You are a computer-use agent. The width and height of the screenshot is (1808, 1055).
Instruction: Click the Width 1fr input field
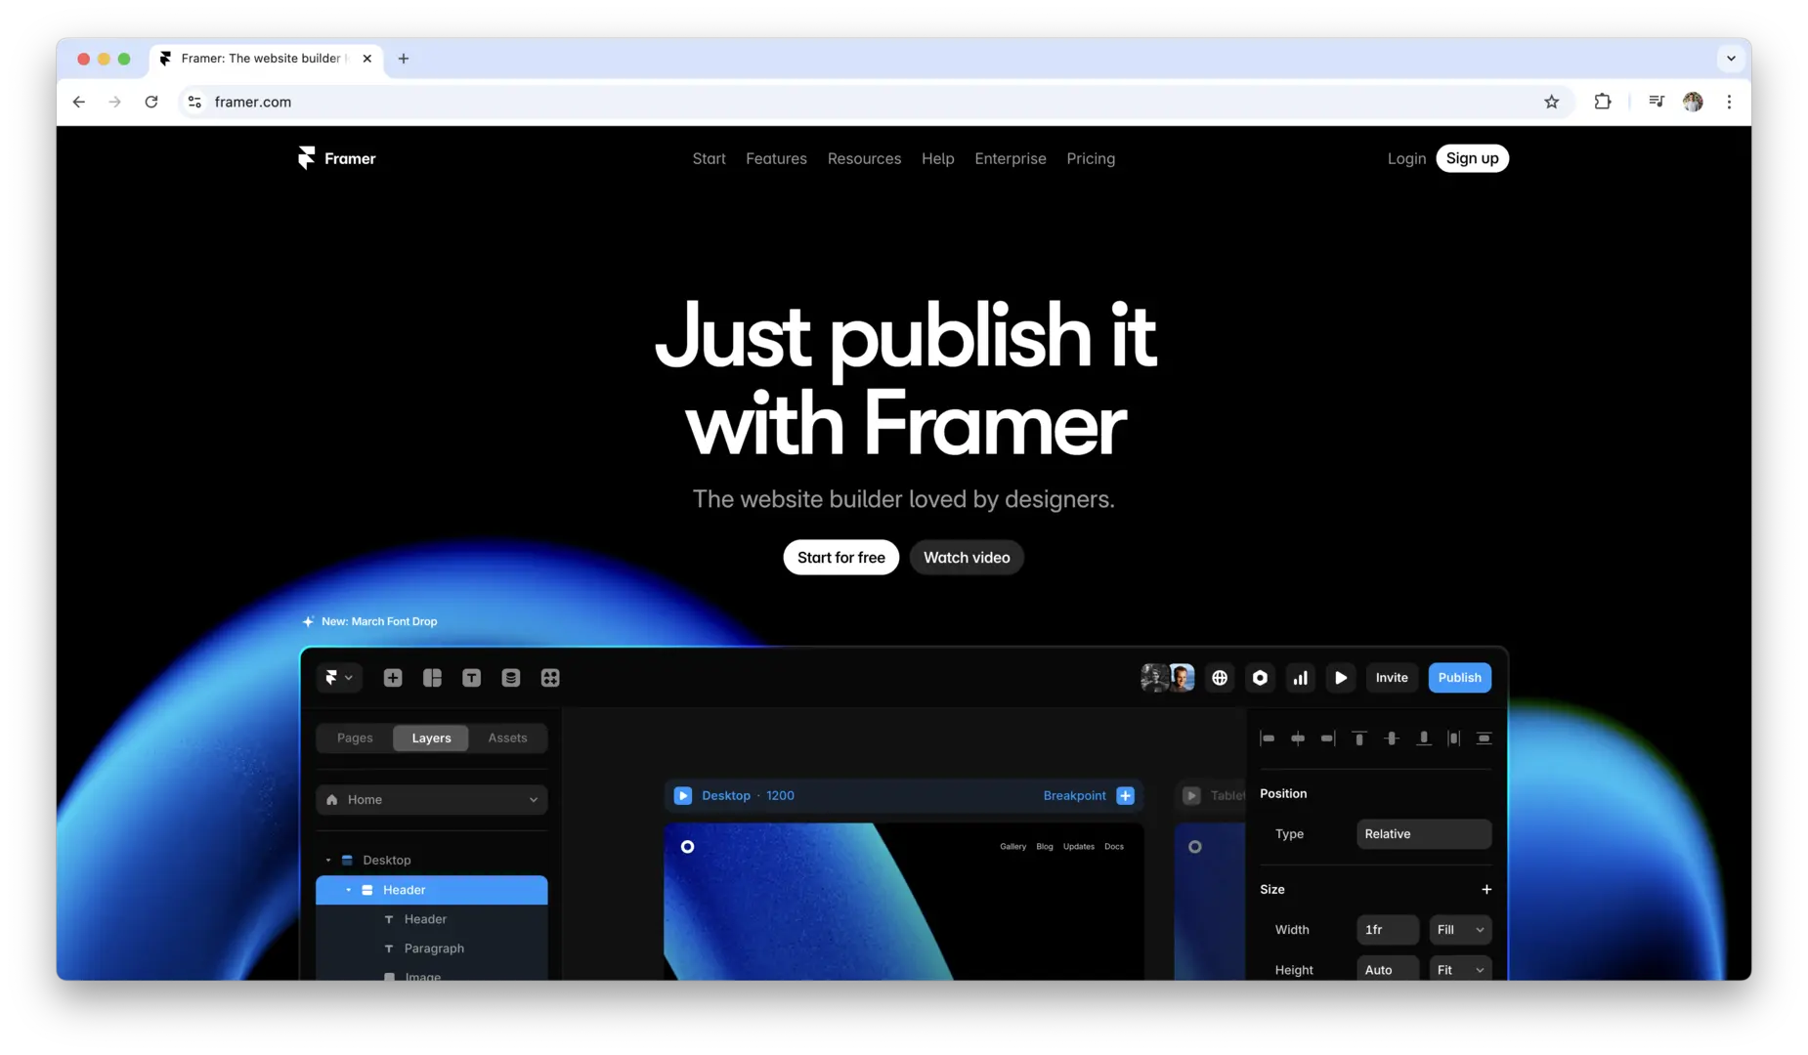point(1388,930)
